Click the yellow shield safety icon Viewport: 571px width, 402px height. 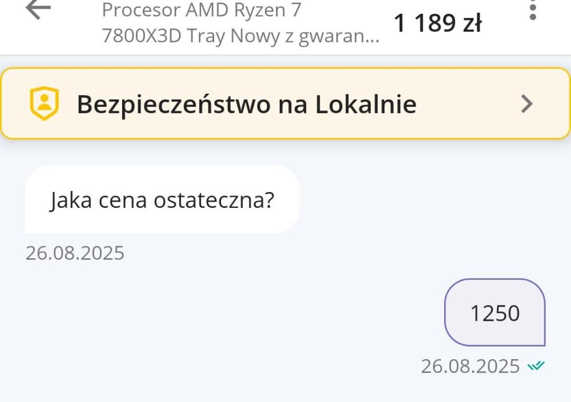tap(43, 103)
